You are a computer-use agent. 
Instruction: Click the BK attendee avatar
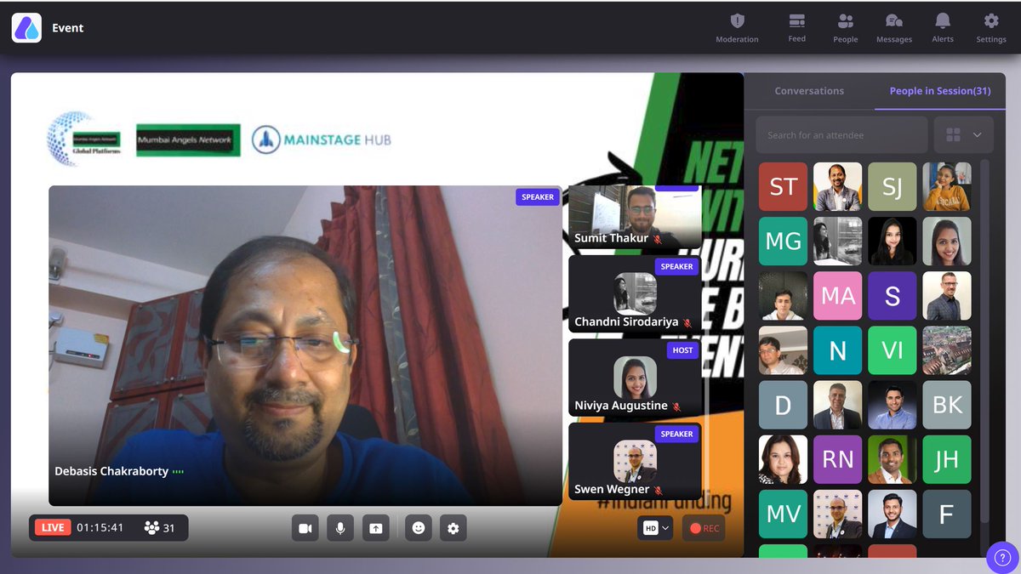(947, 405)
